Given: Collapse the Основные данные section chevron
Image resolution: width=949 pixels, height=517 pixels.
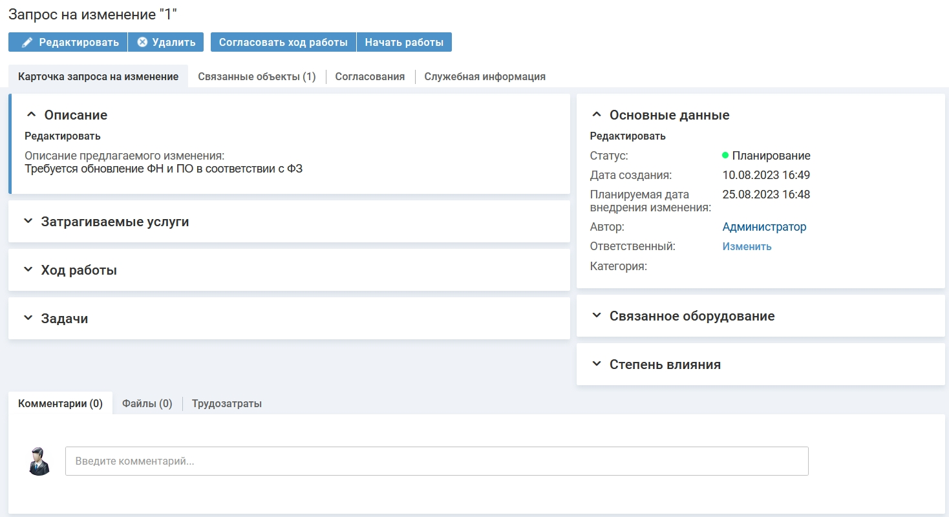Looking at the screenshot, I should coord(597,114).
